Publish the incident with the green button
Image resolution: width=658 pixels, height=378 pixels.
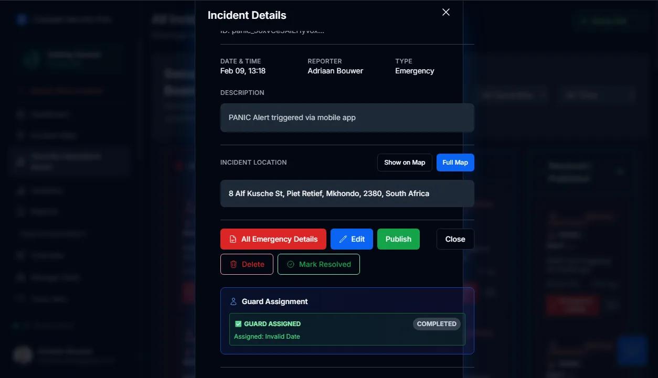(398, 239)
